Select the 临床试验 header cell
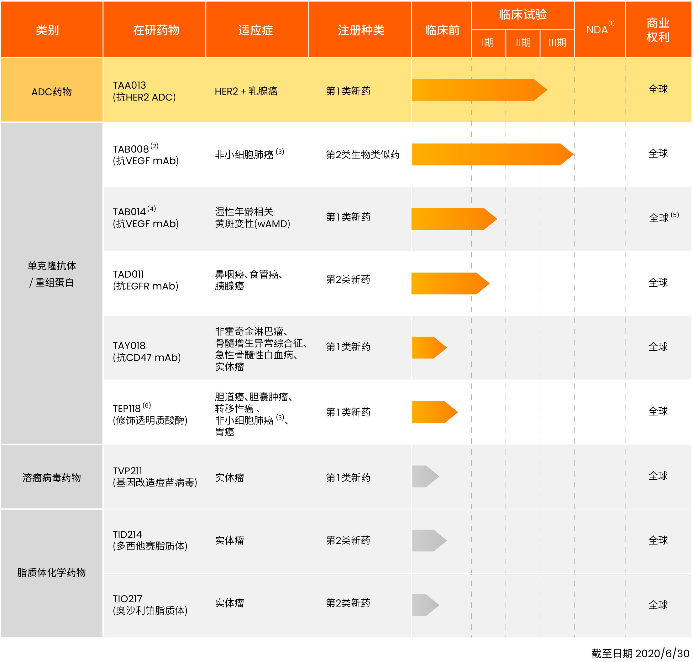This screenshot has width=693, height=662. point(523,15)
